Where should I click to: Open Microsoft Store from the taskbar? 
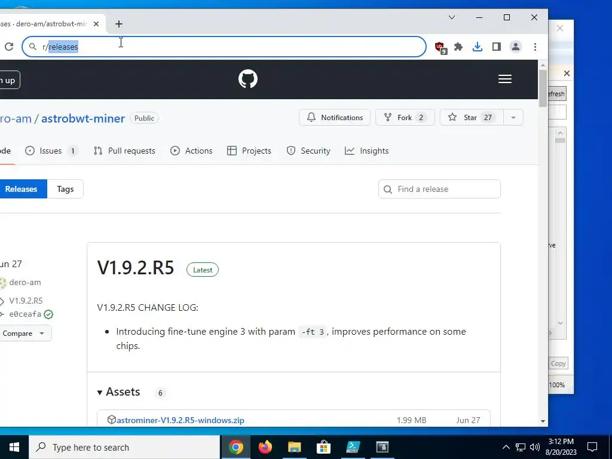[323, 447]
